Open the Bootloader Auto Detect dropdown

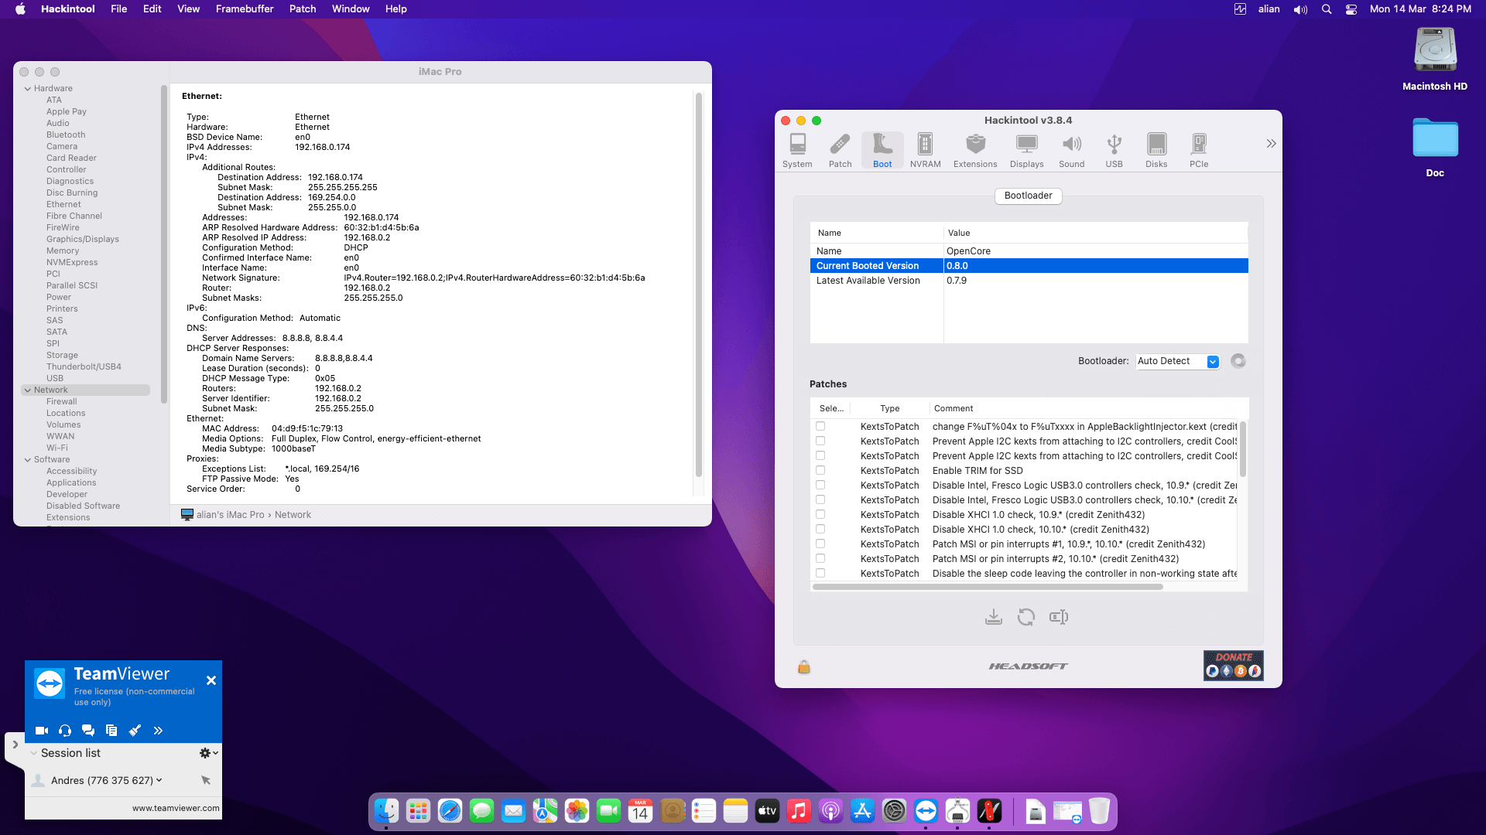click(x=1178, y=361)
